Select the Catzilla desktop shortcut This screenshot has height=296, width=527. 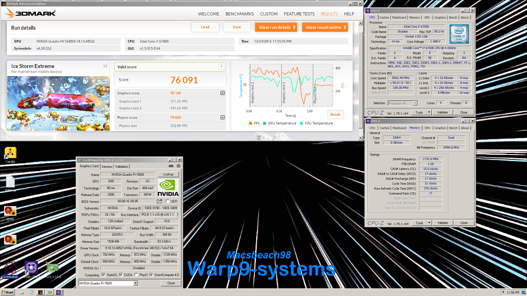click(10, 155)
